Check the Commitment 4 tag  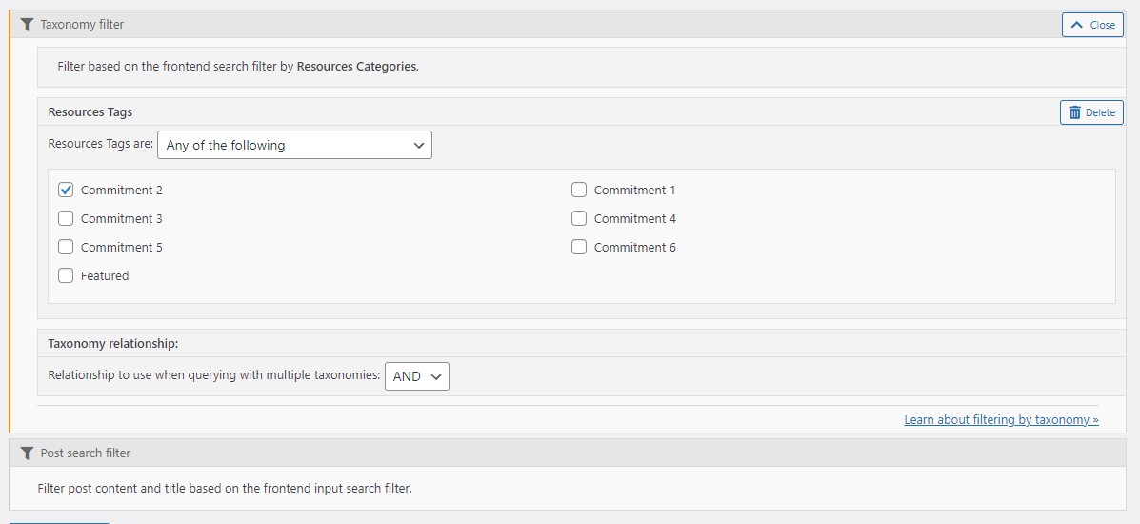579,218
